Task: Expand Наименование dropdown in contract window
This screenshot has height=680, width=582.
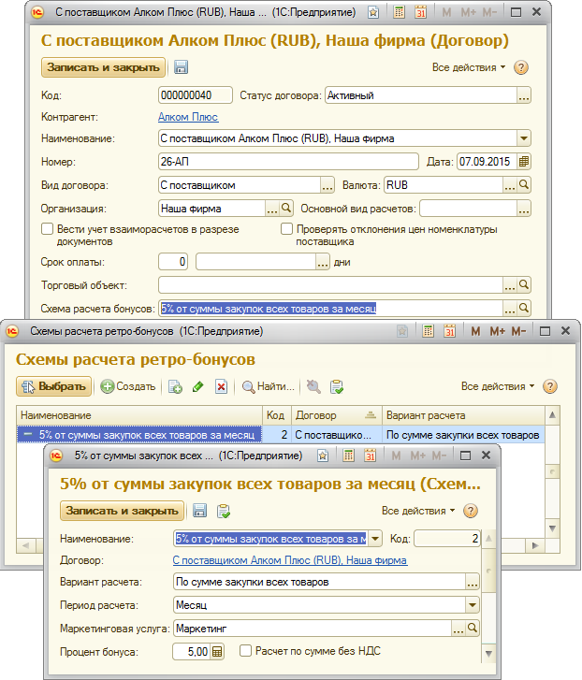Action: (x=524, y=138)
